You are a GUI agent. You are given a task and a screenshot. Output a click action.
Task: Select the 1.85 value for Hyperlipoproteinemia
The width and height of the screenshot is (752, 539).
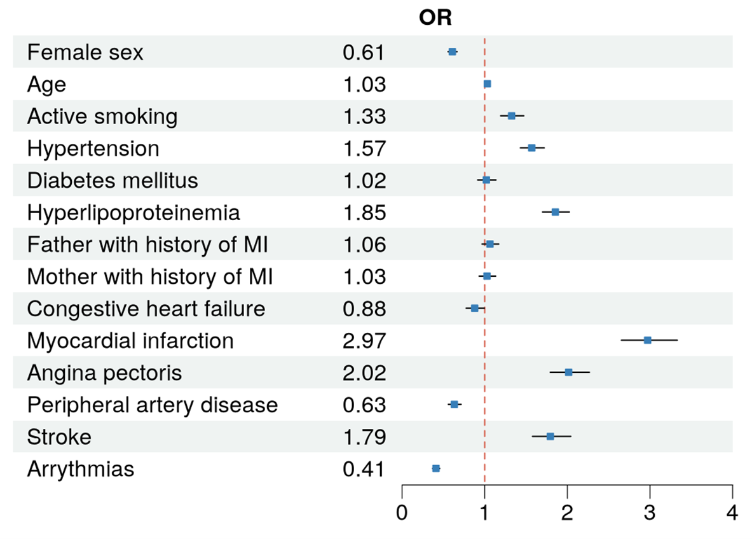pos(364,213)
